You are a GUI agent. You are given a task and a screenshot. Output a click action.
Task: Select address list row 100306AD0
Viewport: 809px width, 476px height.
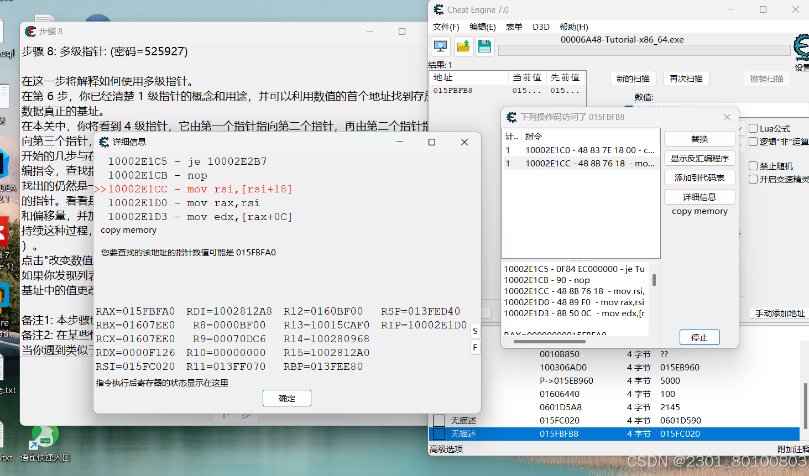(614, 368)
